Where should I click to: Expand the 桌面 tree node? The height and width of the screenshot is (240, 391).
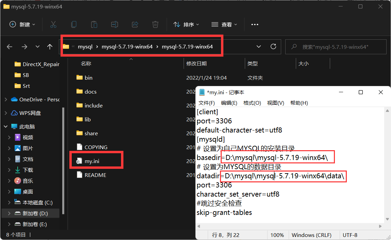(9, 192)
